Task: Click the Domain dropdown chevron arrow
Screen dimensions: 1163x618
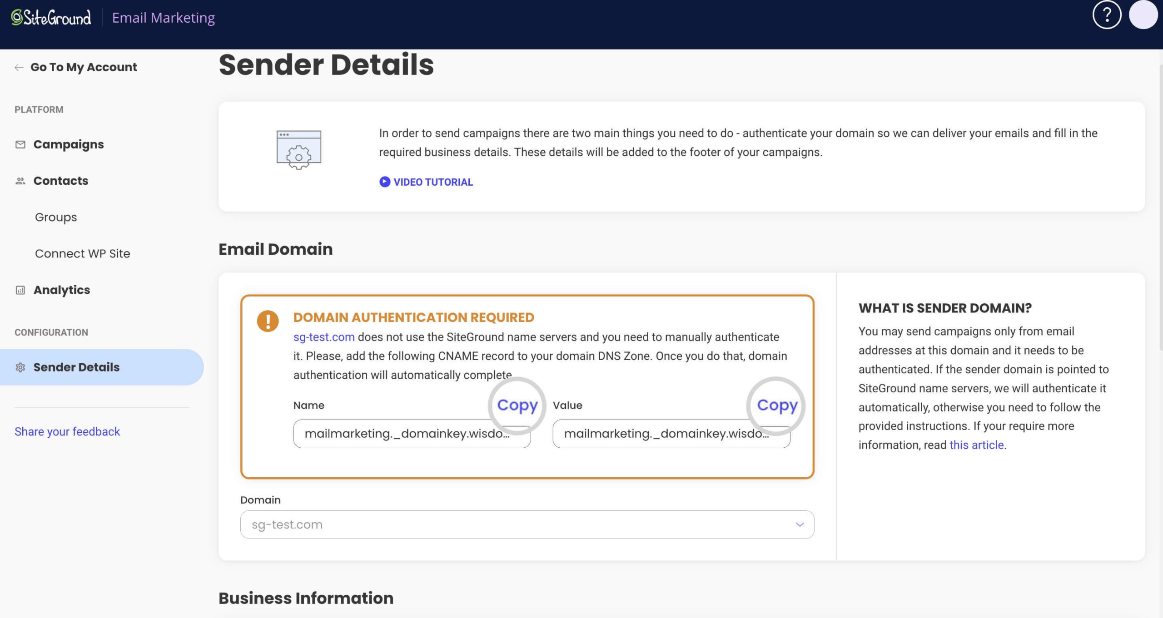Action: click(800, 525)
